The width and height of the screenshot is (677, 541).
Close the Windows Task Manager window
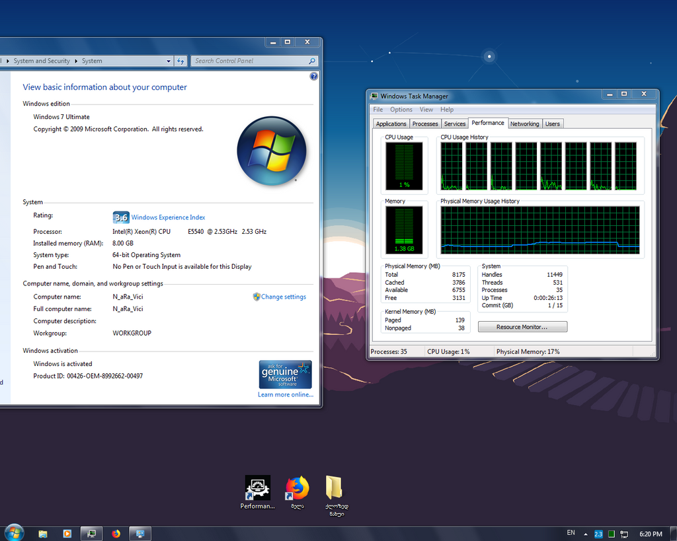[x=644, y=94]
